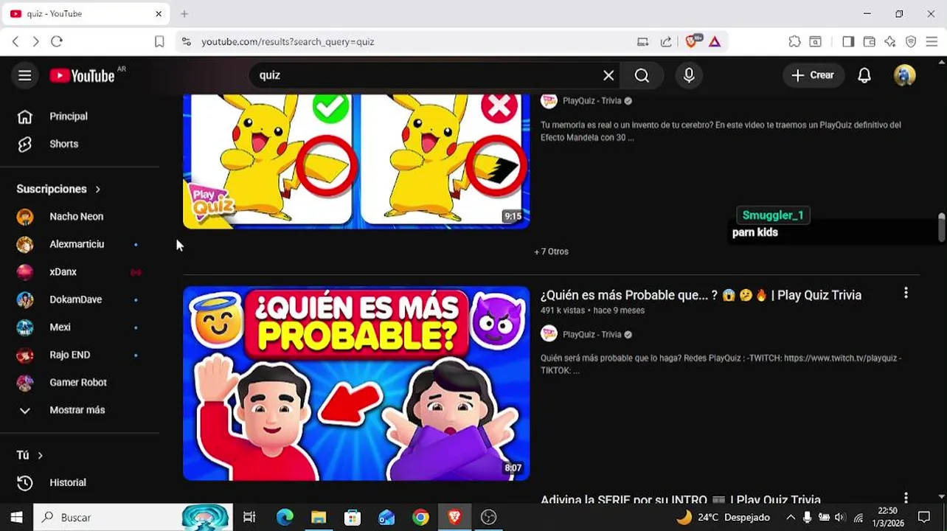Open the share icon in the address bar
This screenshot has width=947, height=531.
coord(666,42)
